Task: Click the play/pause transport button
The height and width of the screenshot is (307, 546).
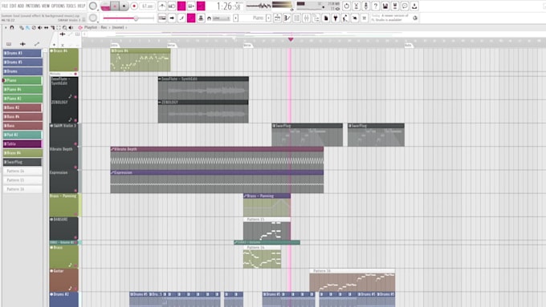Action: (115, 6)
